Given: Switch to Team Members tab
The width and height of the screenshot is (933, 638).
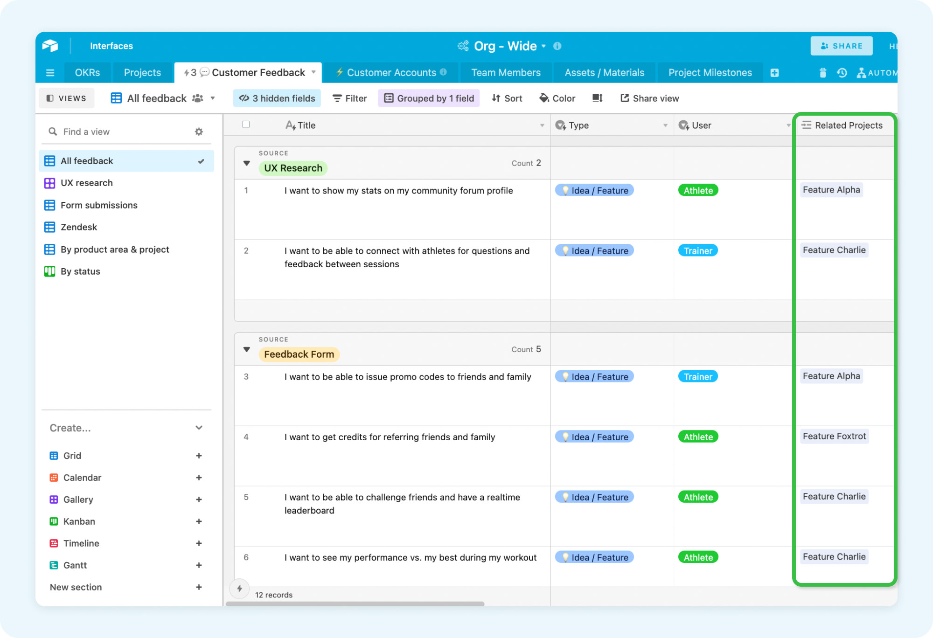Looking at the screenshot, I should pos(506,73).
